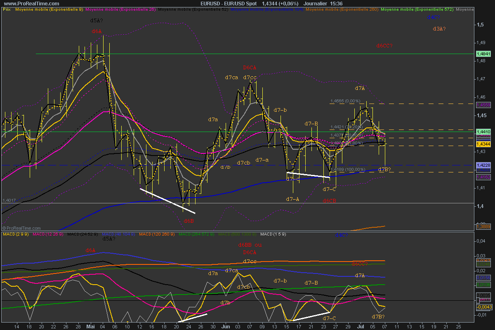
Task: Select the blue 1,4228 price level tag
Action: click(483, 165)
